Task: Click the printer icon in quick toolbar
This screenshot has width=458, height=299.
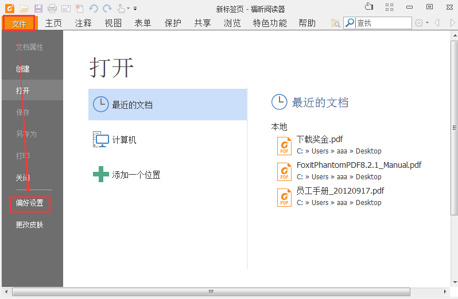Action: coord(52,9)
